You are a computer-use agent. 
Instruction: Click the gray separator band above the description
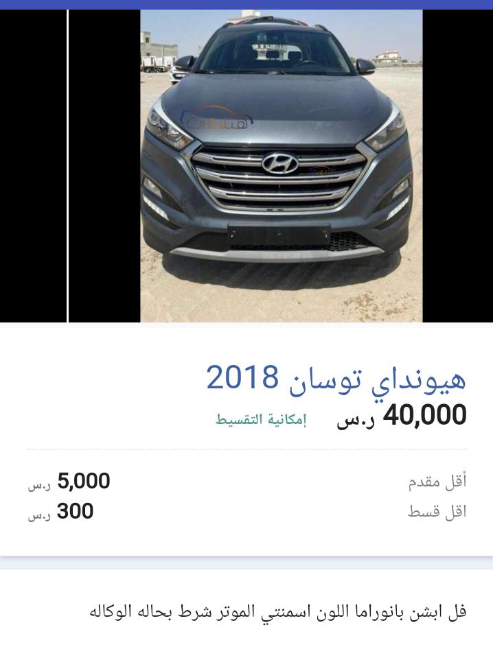point(246,563)
